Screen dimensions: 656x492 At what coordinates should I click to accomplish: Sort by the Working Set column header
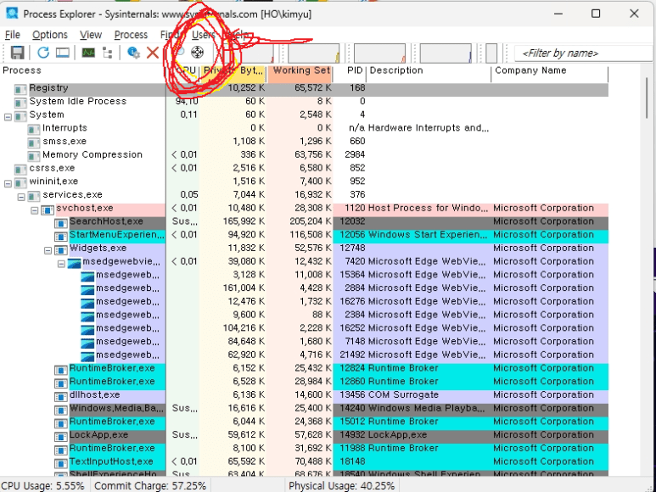click(300, 70)
